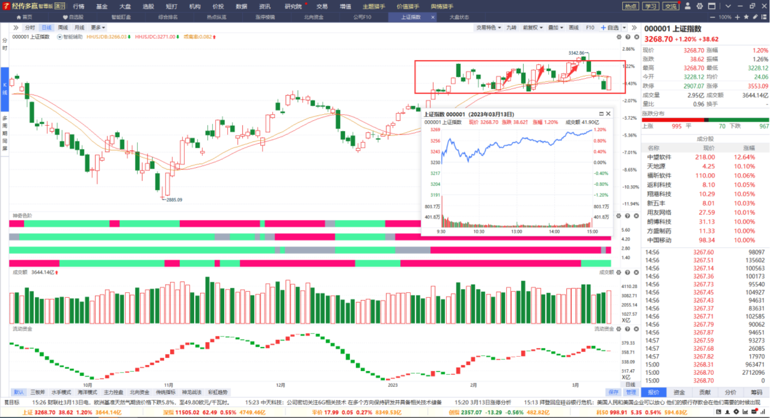Open 流动资金 panel settings gear
Screen dimensions: 770x418
pyautogui.click(x=619, y=329)
